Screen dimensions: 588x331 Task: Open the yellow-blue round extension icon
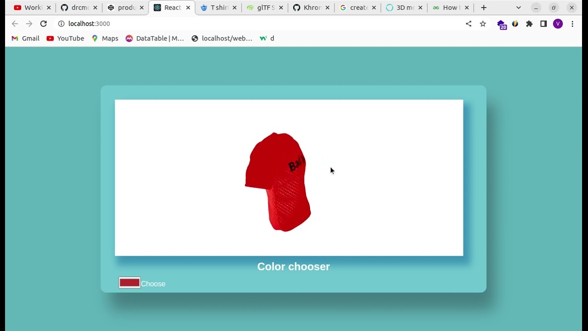[515, 24]
